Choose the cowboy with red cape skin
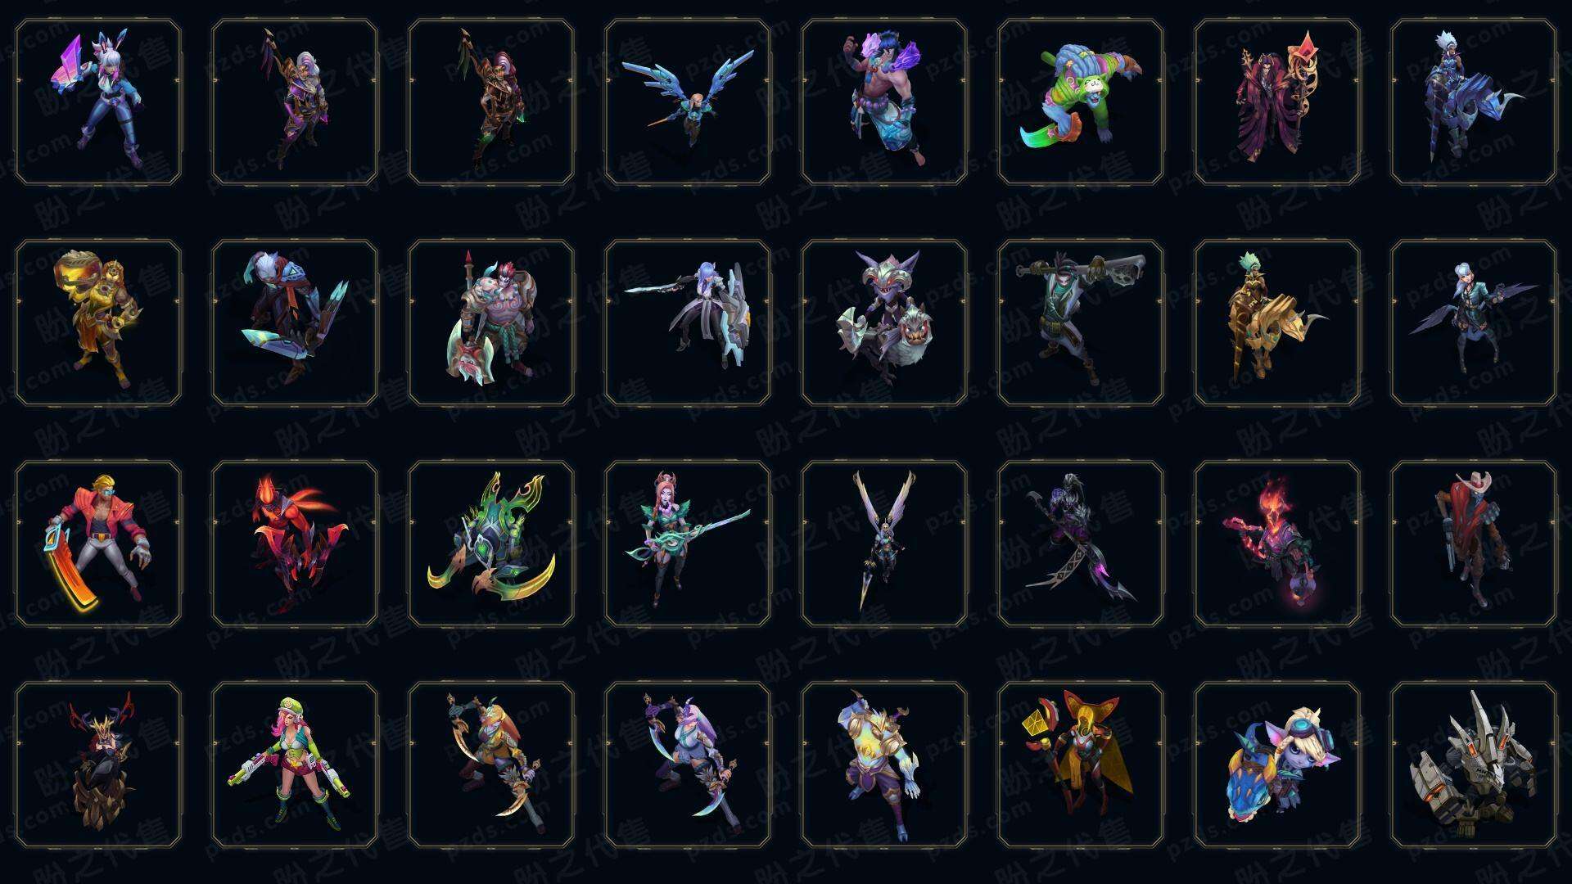Screen dimensions: 1572x884 click(1474, 543)
